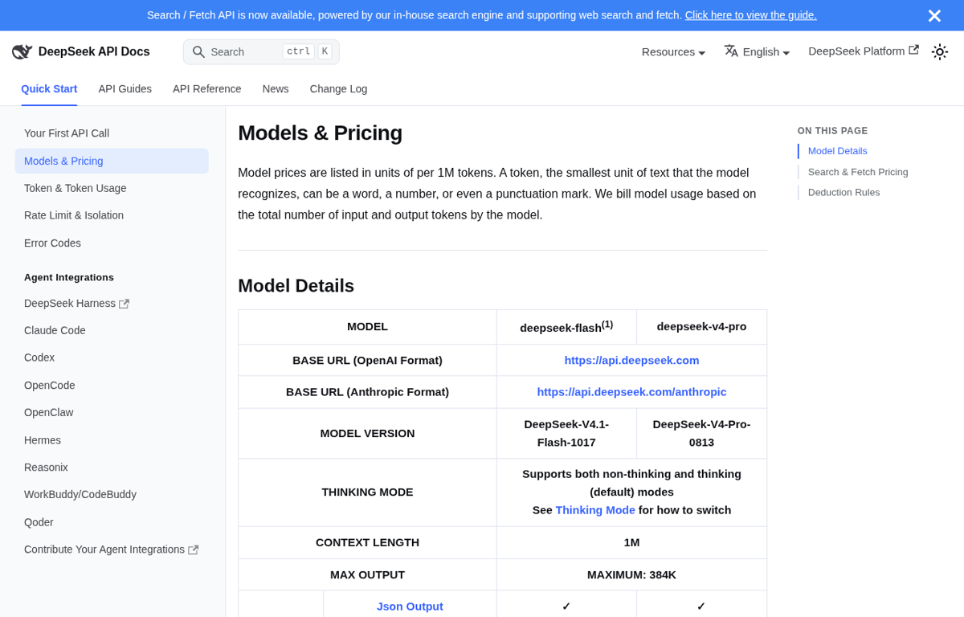Click the external link icon beside DeepSeek Harness
Viewport: 964px width, 617px height.
point(124,304)
